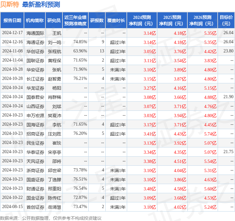The image size is (235, 221).
Task: Click the 报告日期 column header
Action: (12, 20)
